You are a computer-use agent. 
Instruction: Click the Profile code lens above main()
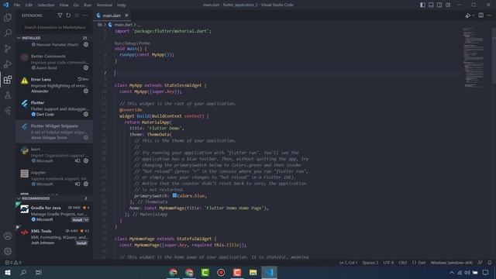(x=144, y=43)
